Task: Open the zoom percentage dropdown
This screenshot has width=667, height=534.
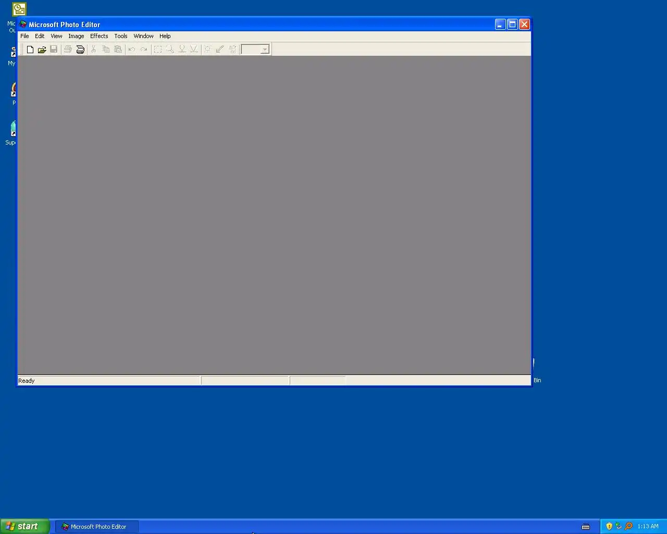Action: (x=265, y=50)
